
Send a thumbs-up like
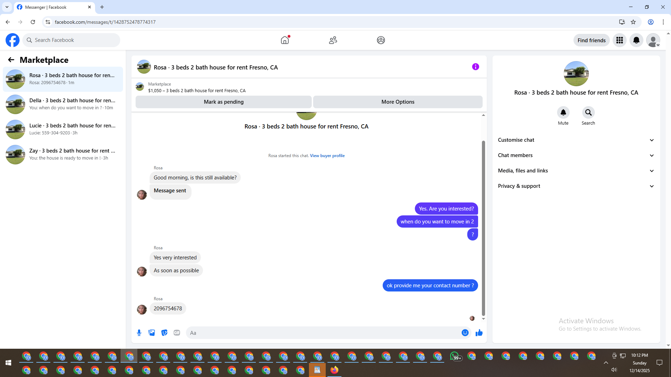pos(479,333)
